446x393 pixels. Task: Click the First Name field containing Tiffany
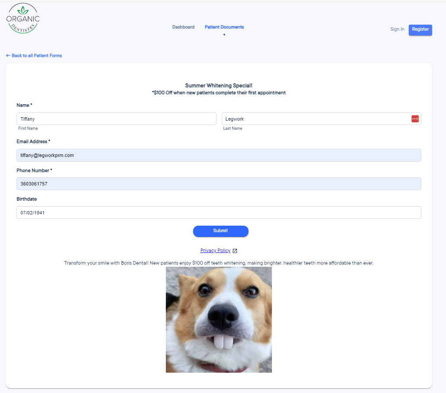click(x=116, y=119)
